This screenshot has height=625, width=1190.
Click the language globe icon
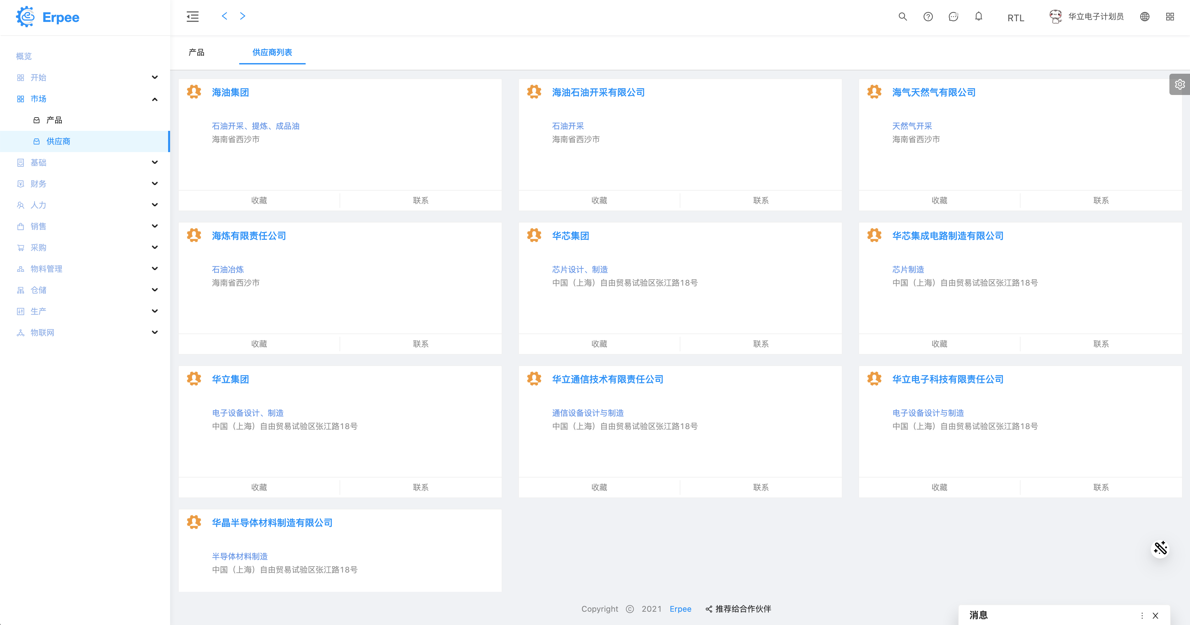pos(1144,17)
